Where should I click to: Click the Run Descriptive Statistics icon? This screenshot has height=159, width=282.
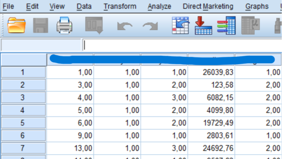[x=251, y=25]
